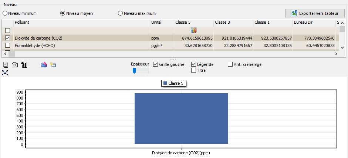348x158 pixels.
Task: Click the Dioxyde de carbone (CO2) row name
Action: [x=38, y=38]
